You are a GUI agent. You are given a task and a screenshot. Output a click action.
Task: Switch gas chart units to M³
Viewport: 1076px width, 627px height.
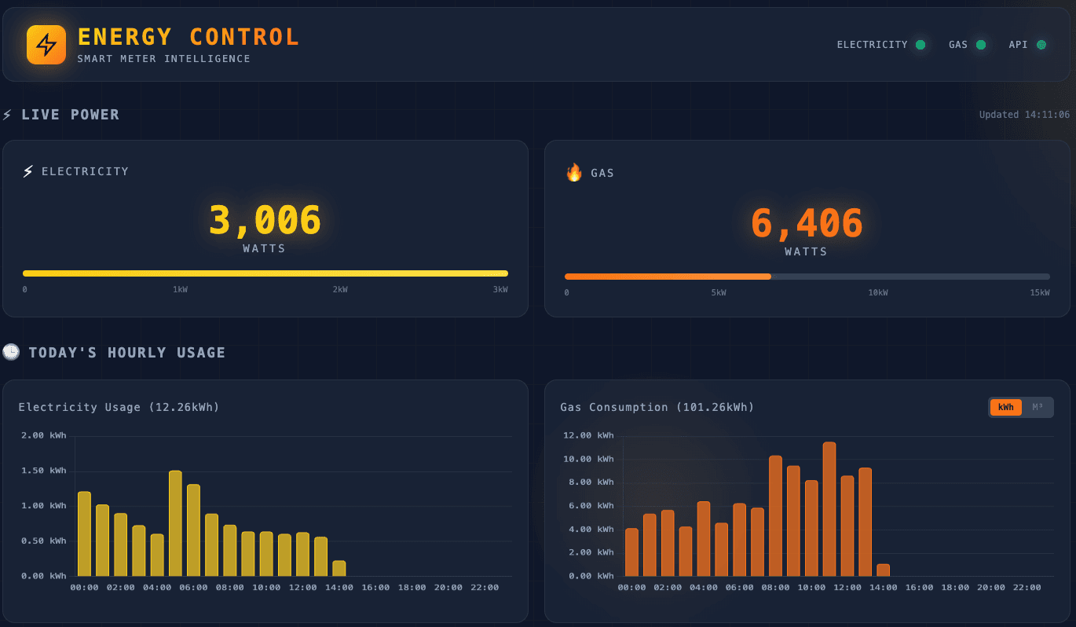[1038, 407]
